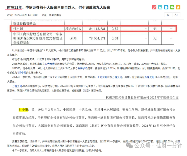Click the paragraph starting 2026年一季度末,付小铜出现在三家上市公司
187x156 pixels.
[x=94, y=79]
